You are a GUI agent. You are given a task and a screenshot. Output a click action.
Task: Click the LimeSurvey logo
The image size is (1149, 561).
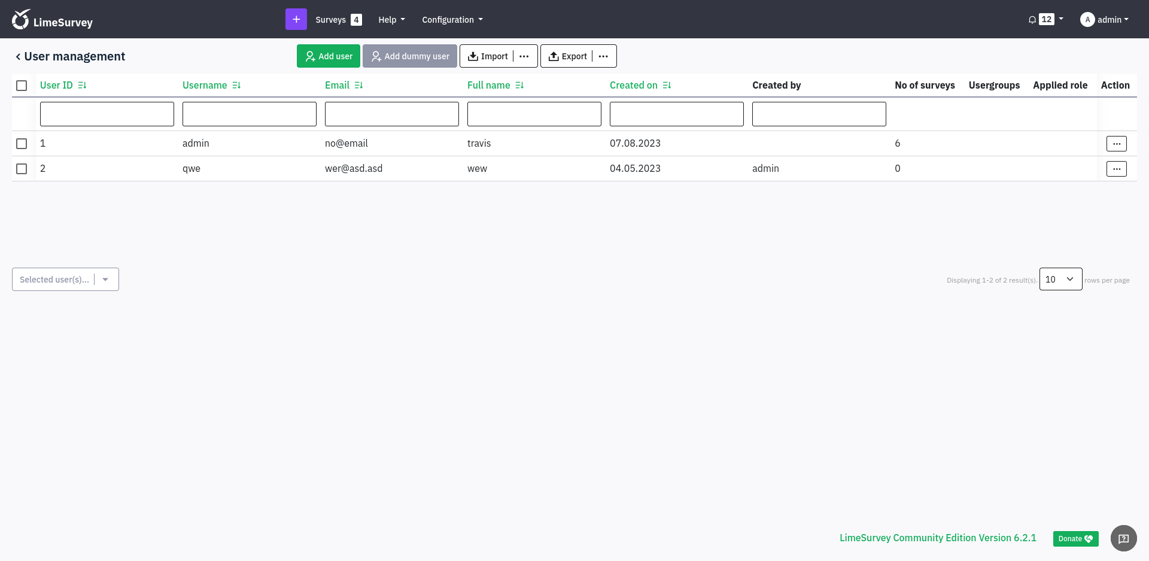pyautogui.click(x=53, y=20)
